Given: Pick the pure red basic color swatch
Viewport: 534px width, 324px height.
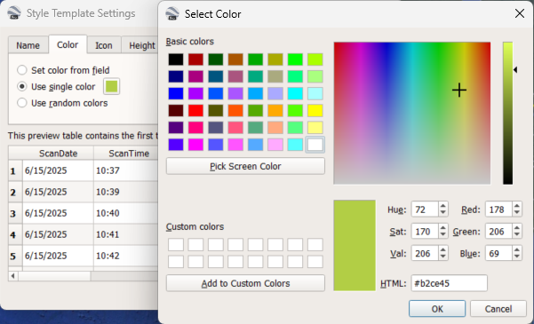Looking at the screenshot, I should coord(195,110).
